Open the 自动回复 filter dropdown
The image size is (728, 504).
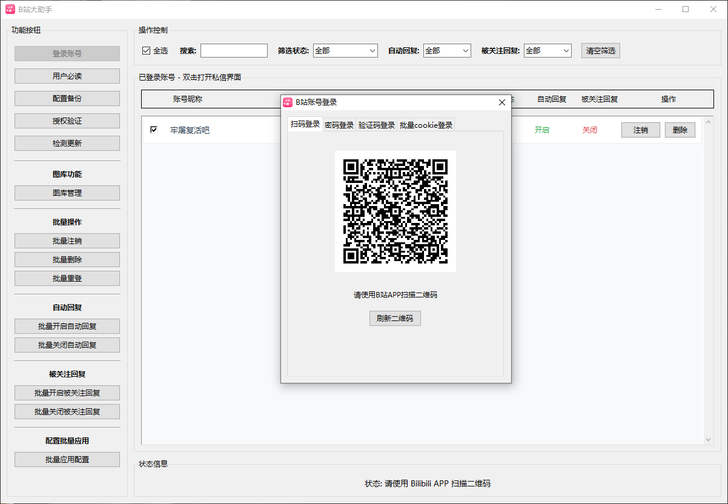pyautogui.click(x=447, y=50)
